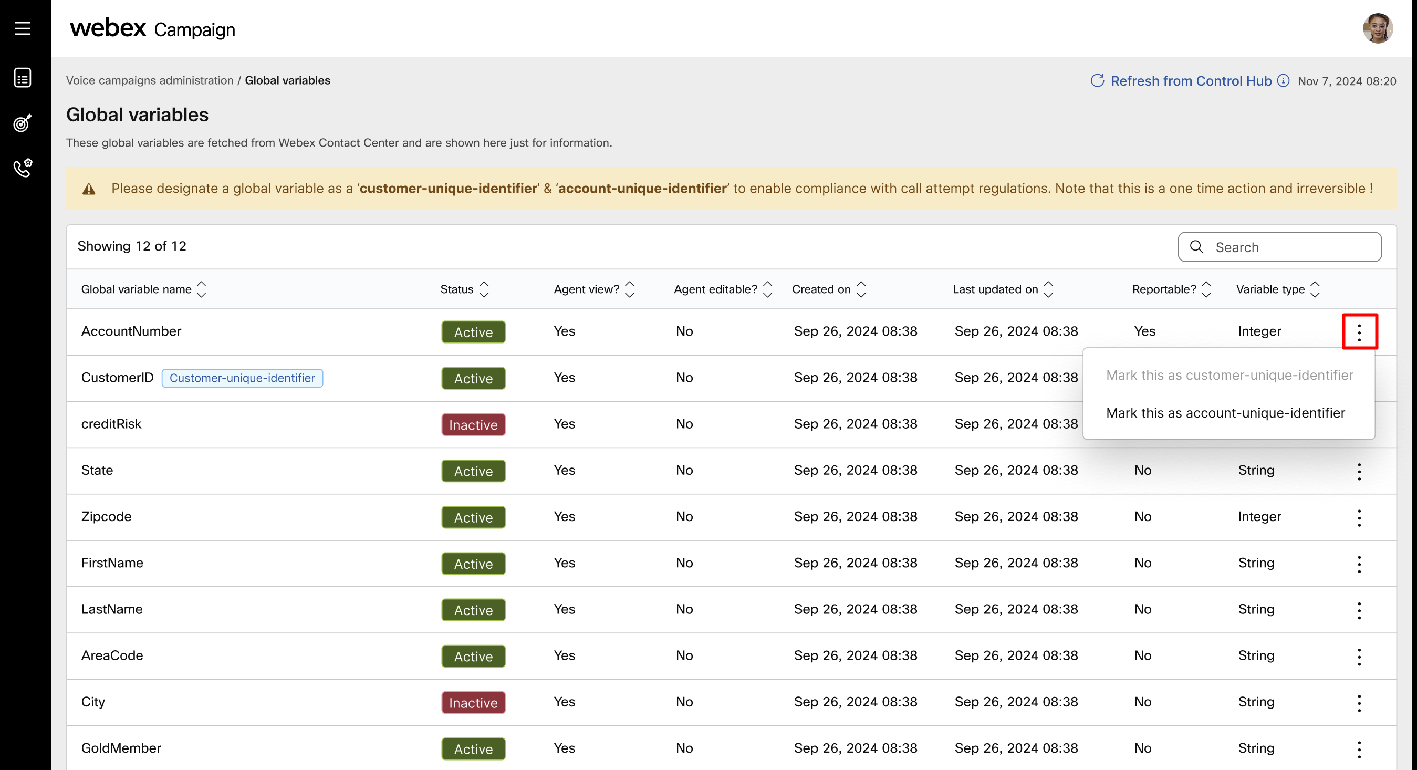This screenshot has height=770, width=1417.
Task: Choose Mark this as customer-unique-identifier option
Action: (x=1229, y=375)
